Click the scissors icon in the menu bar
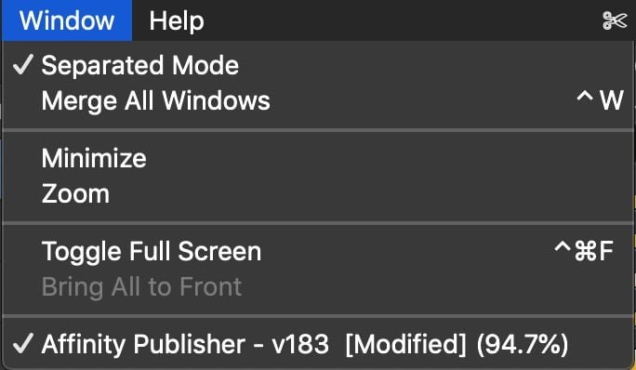636x370 pixels. coord(615,20)
